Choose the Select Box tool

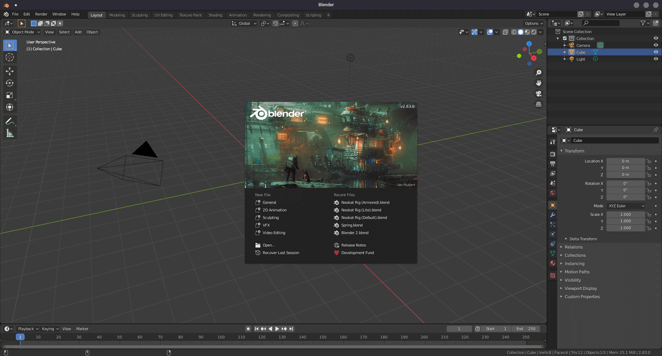tap(10, 45)
